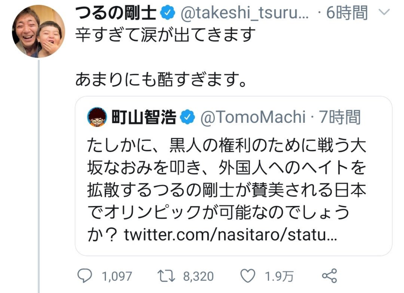Screen dimensions: 404x293
Task: Follow the twitter.com/nasitaro status link
Action: tap(231, 235)
